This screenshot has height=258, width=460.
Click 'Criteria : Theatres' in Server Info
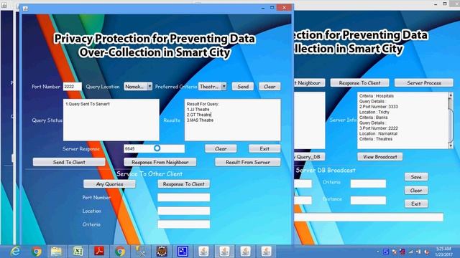coord(375,139)
